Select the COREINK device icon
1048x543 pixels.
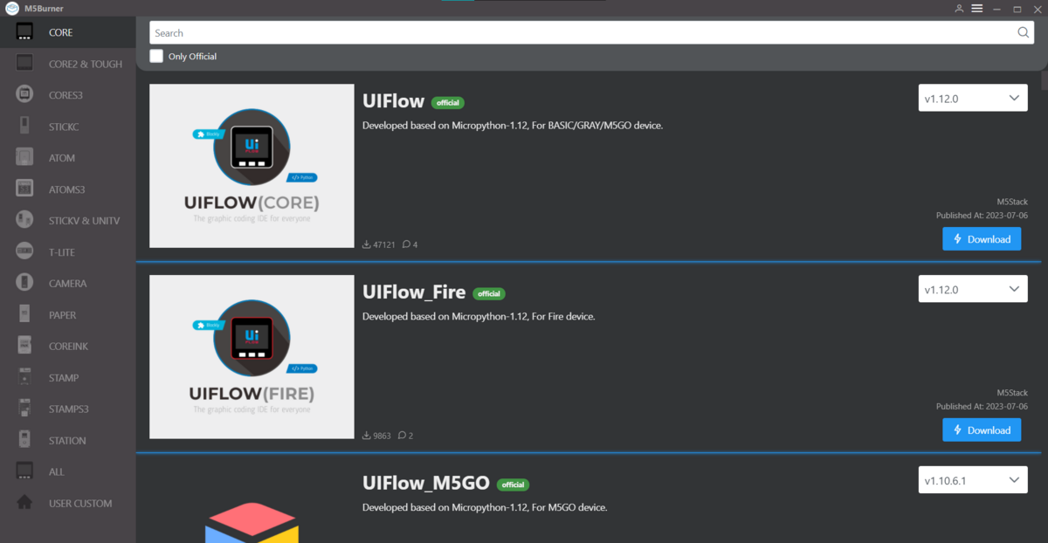pyautogui.click(x=24, y=346)
